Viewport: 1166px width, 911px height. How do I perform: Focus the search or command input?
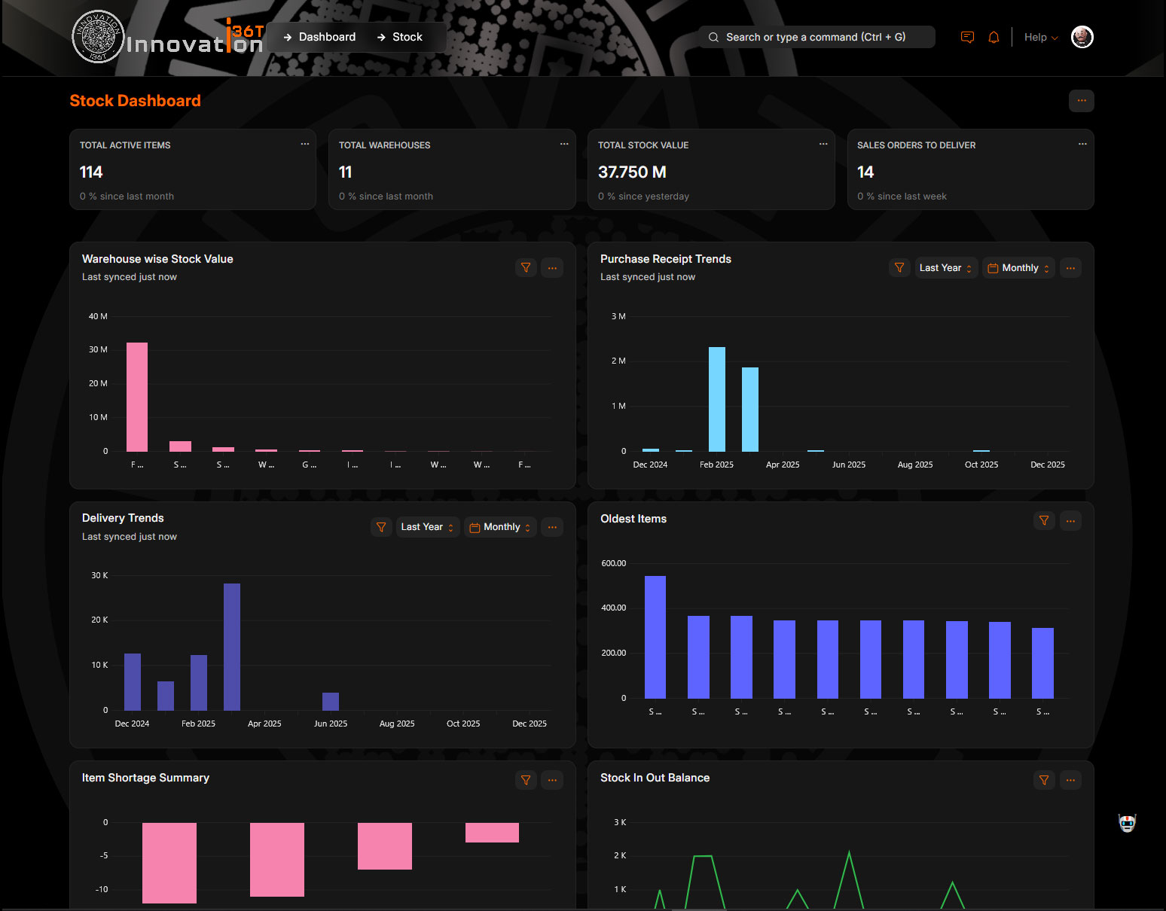[x=816, y=37]
